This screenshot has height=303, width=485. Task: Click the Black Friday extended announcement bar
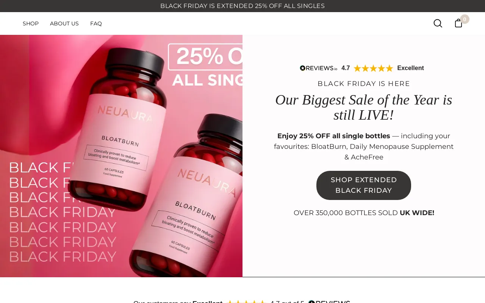pos(242,6)
